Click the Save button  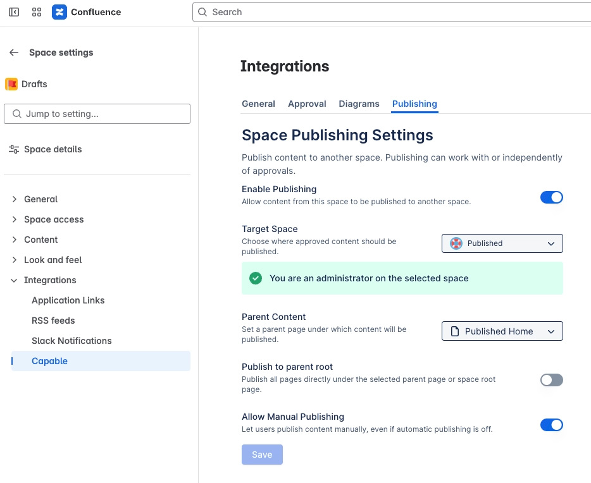click(262, 454)
